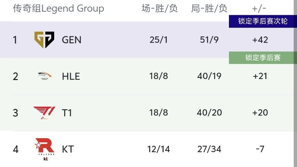The width and height of the screenshot is (297, 167).
Task: Open the KT team name
Action: point(68,149)
